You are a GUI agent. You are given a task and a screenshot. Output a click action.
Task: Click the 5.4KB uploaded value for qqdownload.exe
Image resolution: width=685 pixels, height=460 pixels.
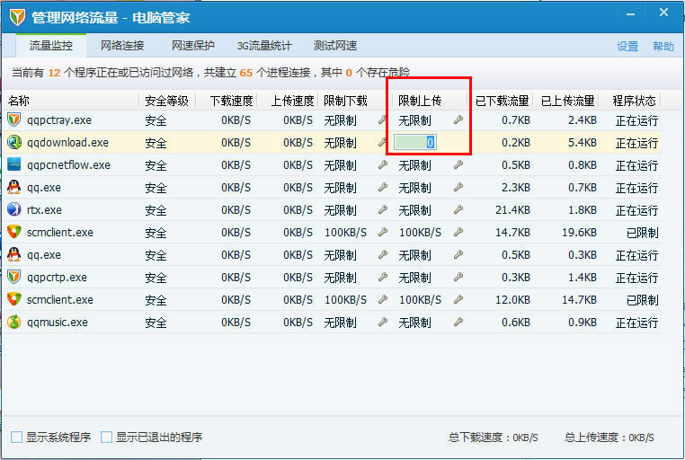pos(583,143)
